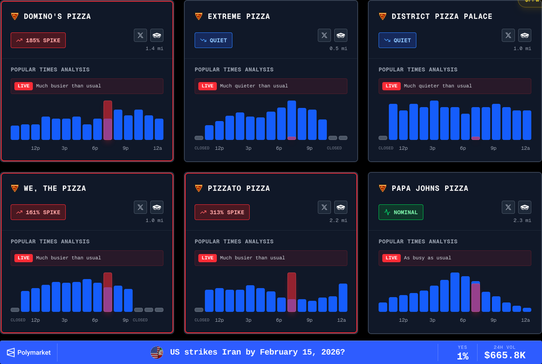
Task: Click LIVE badge on Domino's Pizza card
Action: pyautogui.click(x=23, y=86)
